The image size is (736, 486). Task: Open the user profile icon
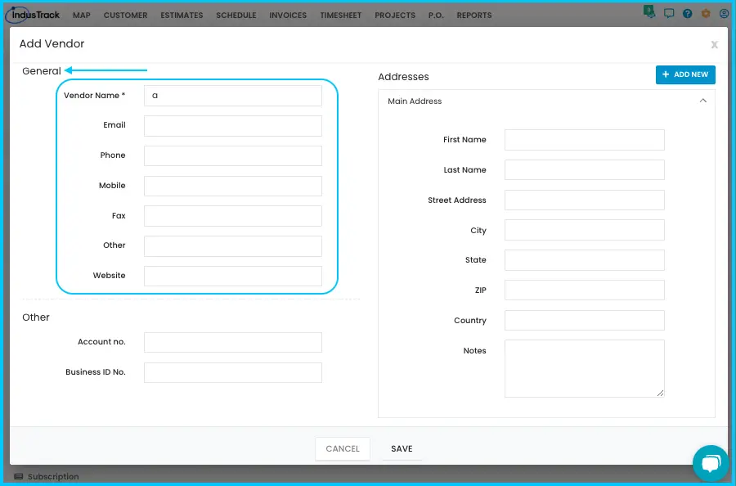(725, 14)
